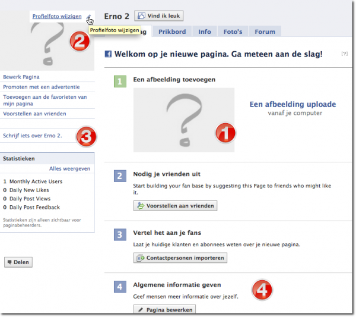Click the Monthly Active Users statistic
Viewport: 356px width, 317px height.
click(33, 181)
